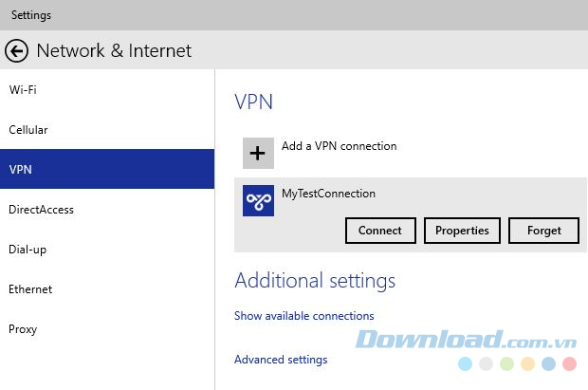Viewport: 588px width, 390px height.
Task: Select Cellular in the sidebar
Action: tap(28, 130)
